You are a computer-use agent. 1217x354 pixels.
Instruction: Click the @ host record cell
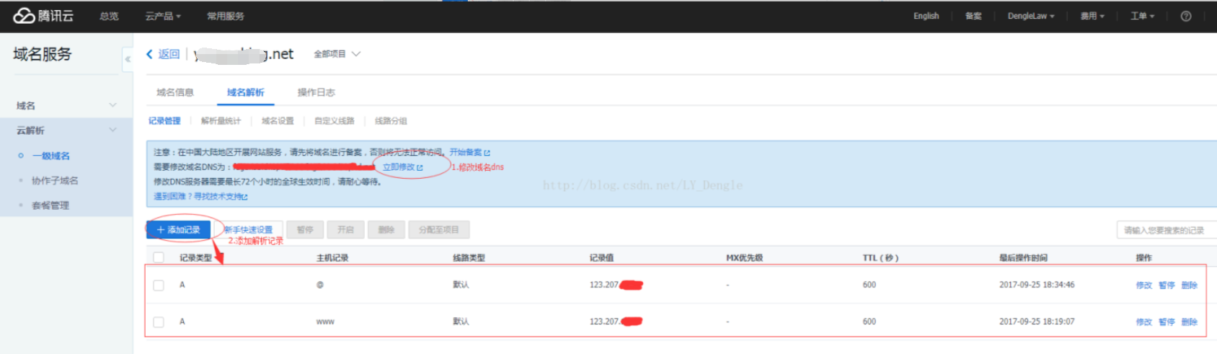[x=319, y=285]
